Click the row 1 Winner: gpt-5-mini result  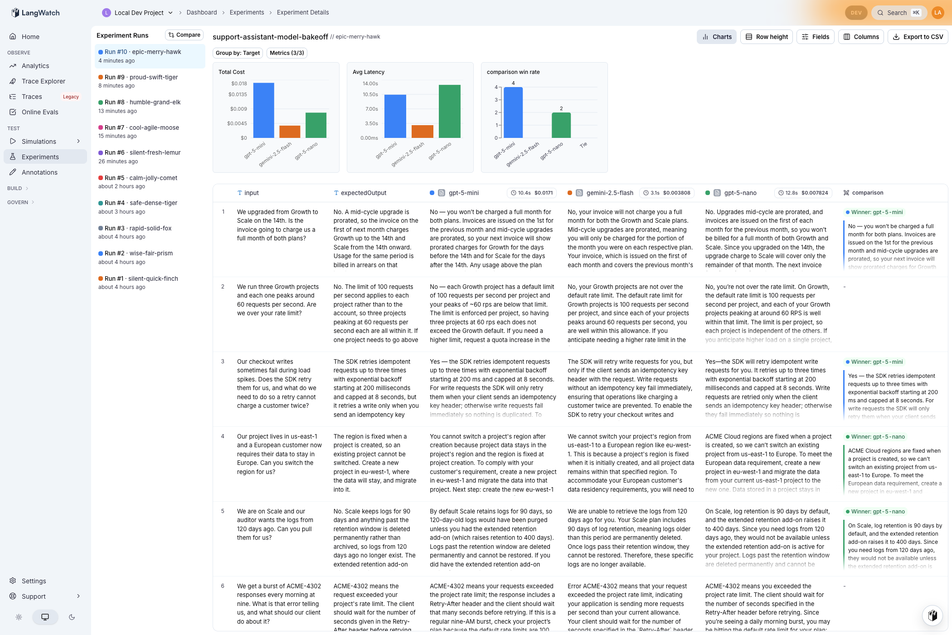point(874,212)
